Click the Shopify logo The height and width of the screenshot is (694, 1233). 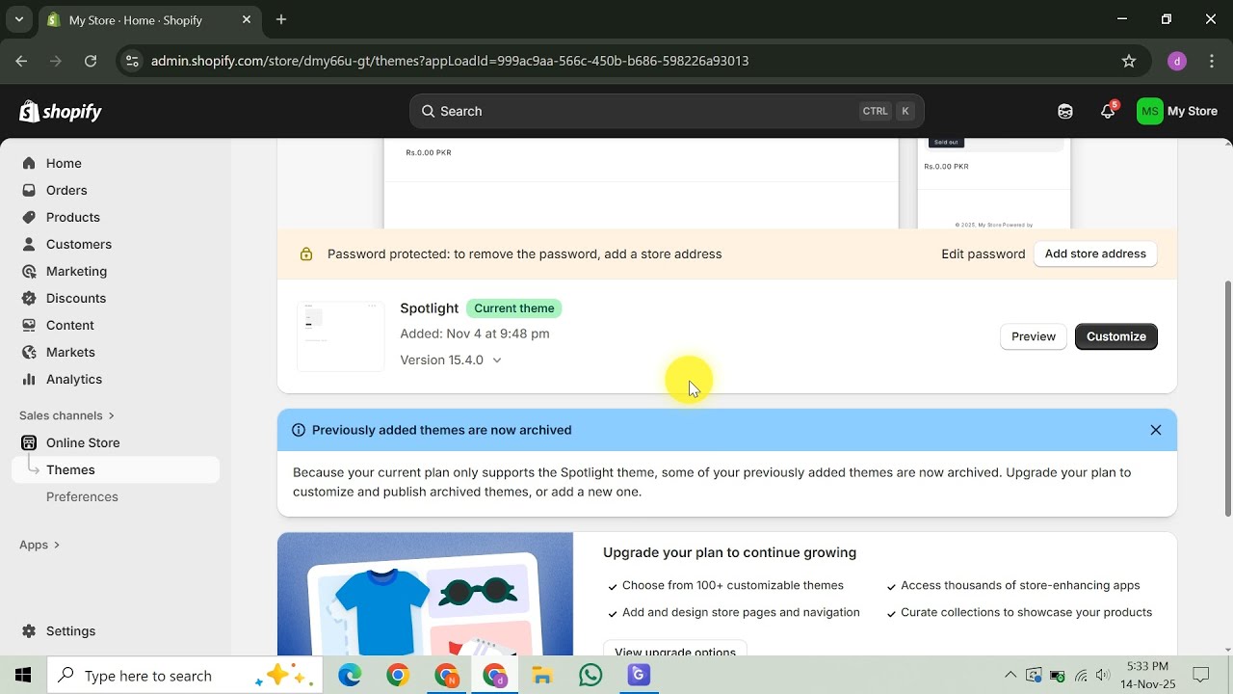(x=61, y=112)
